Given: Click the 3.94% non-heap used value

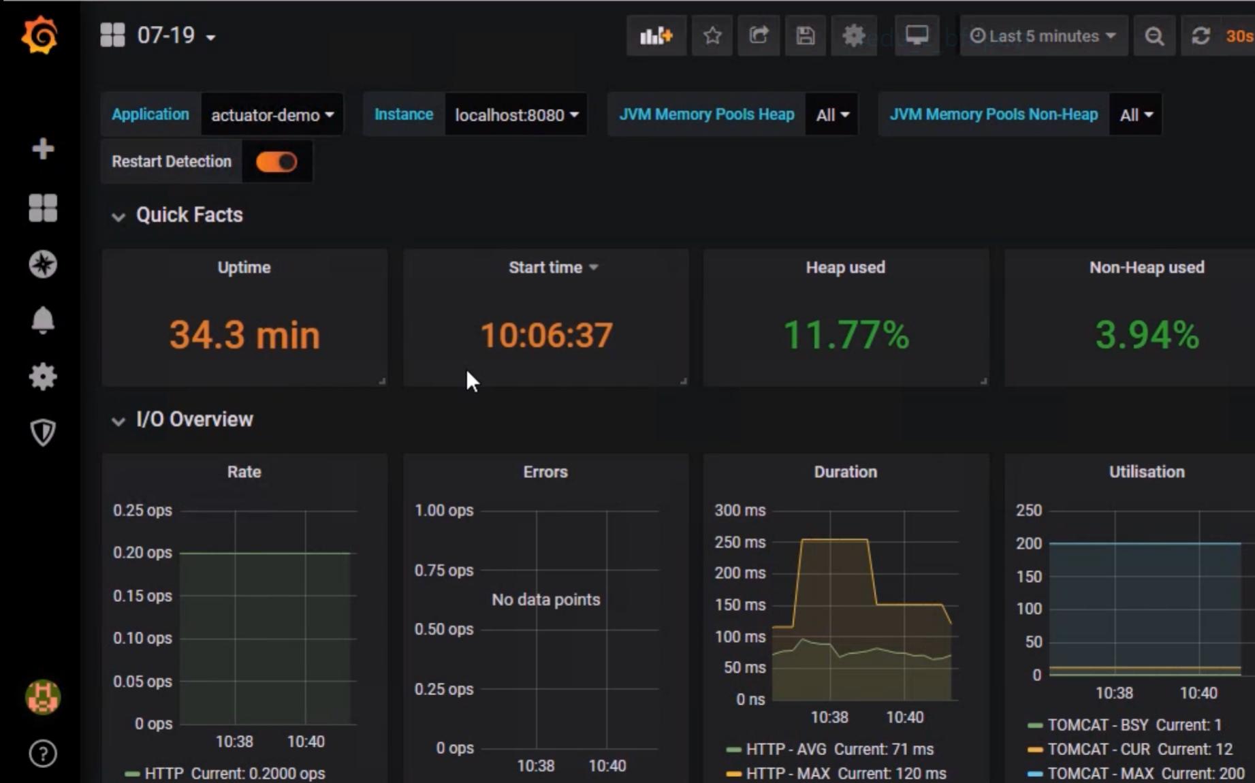Looking at the screenshot, I should pyautogui.click(x=1147, y=335).
